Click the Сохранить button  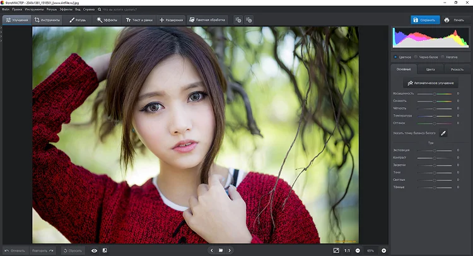[425, 20]
